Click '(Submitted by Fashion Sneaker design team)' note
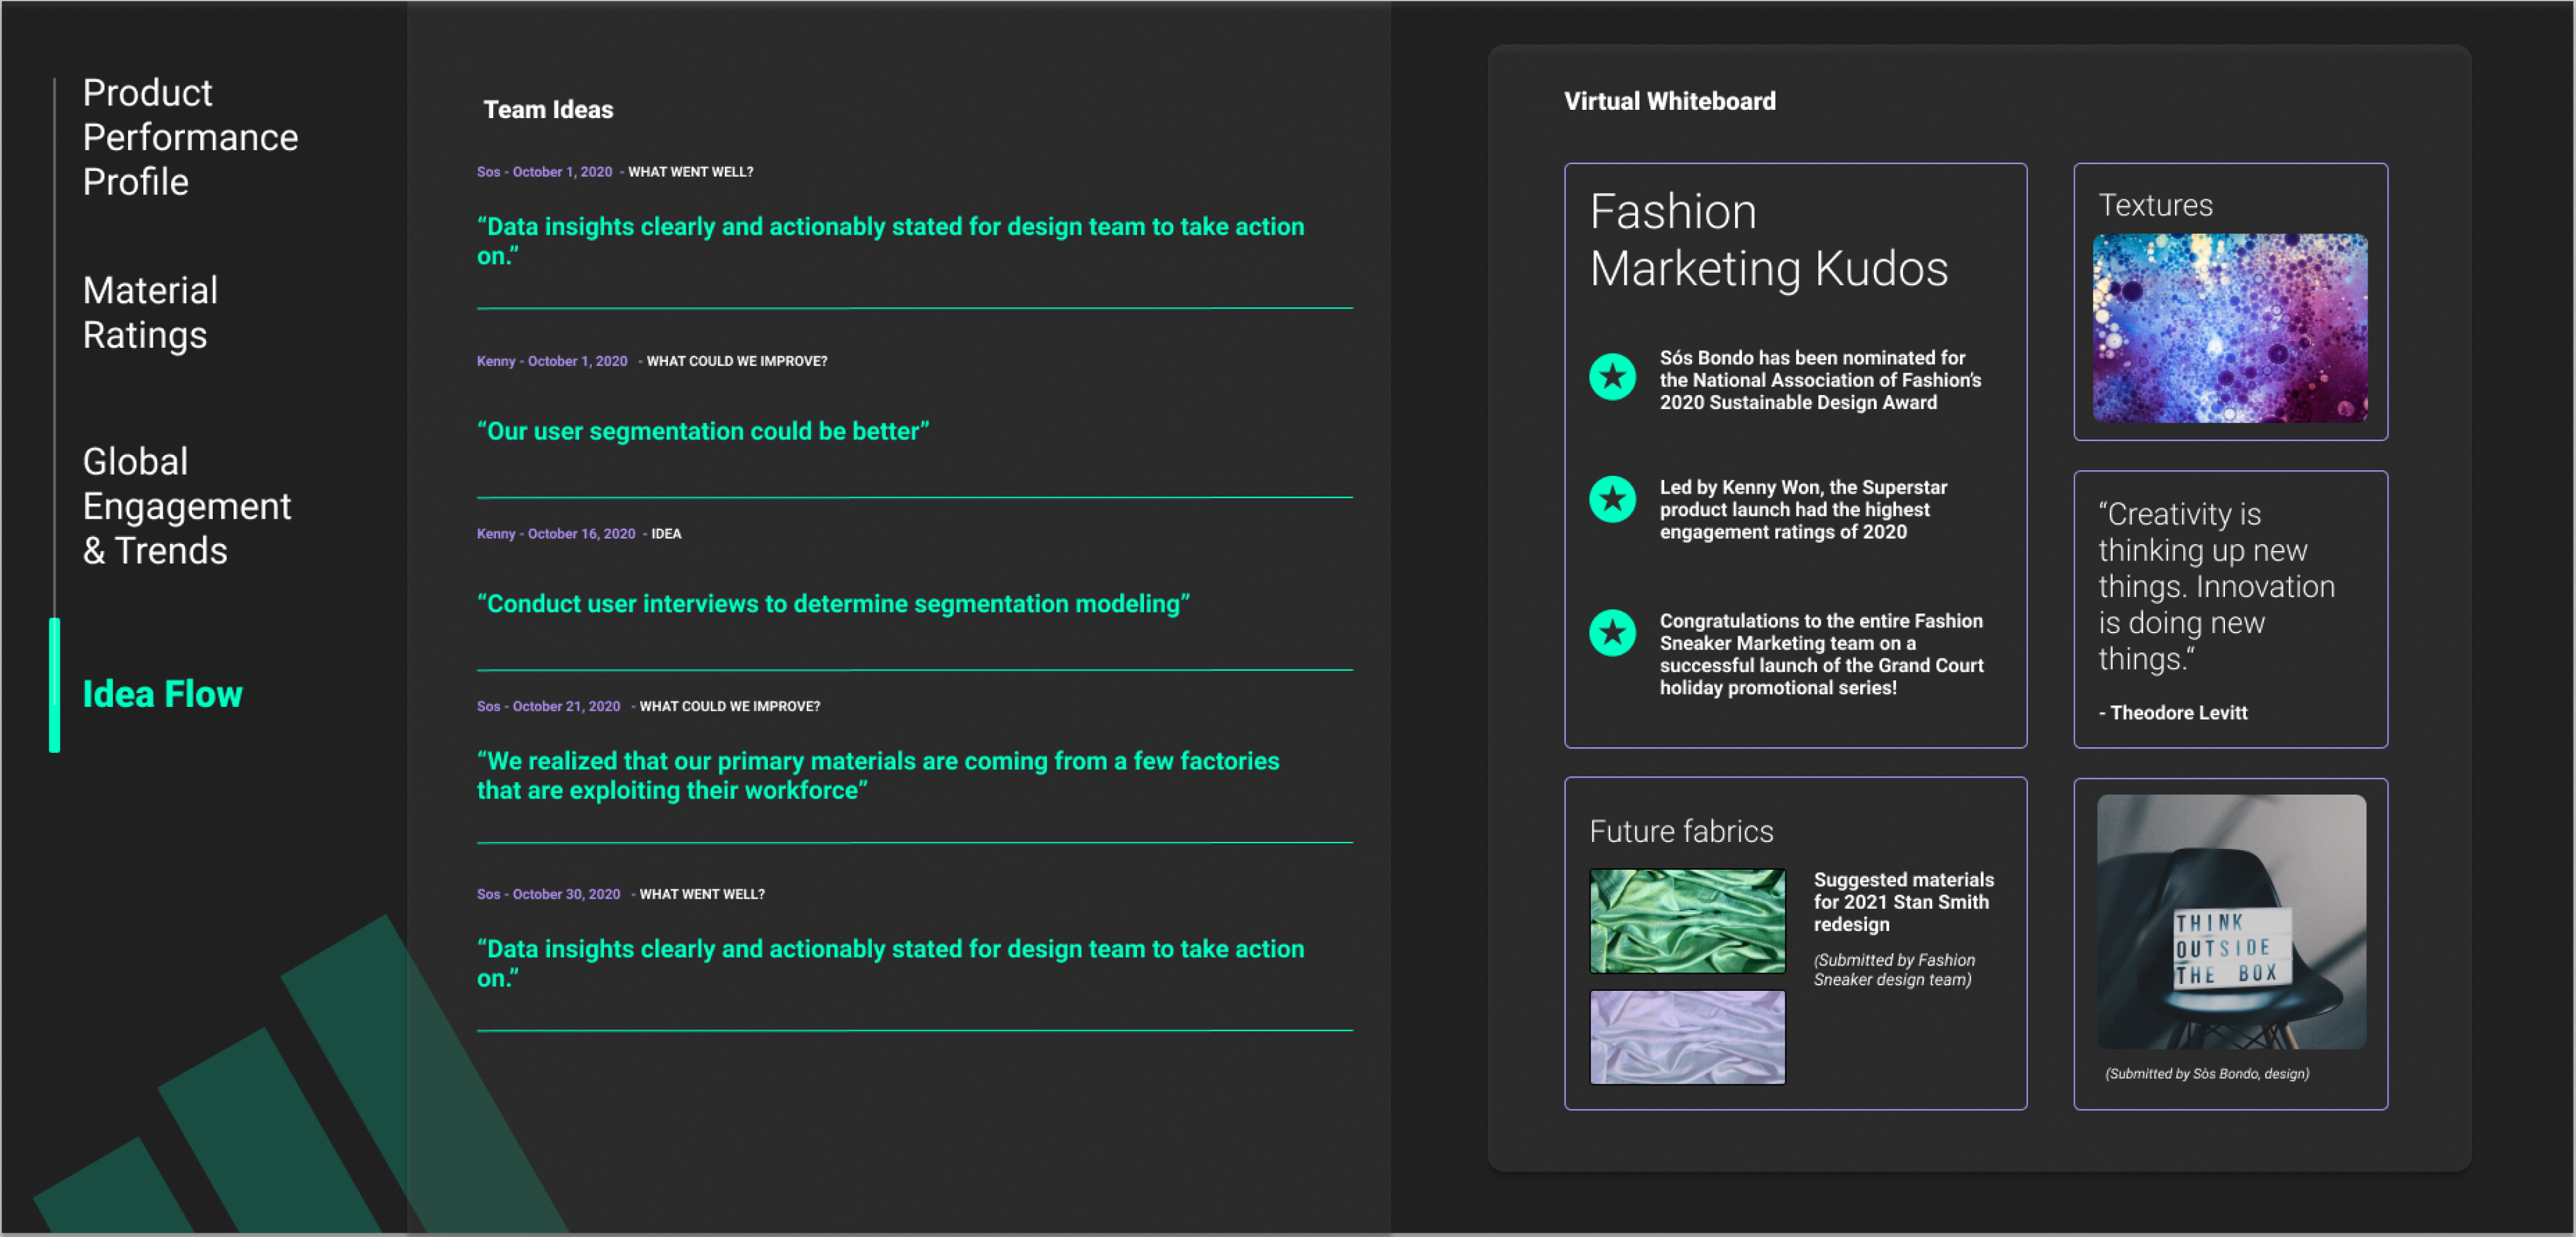 1894,969
